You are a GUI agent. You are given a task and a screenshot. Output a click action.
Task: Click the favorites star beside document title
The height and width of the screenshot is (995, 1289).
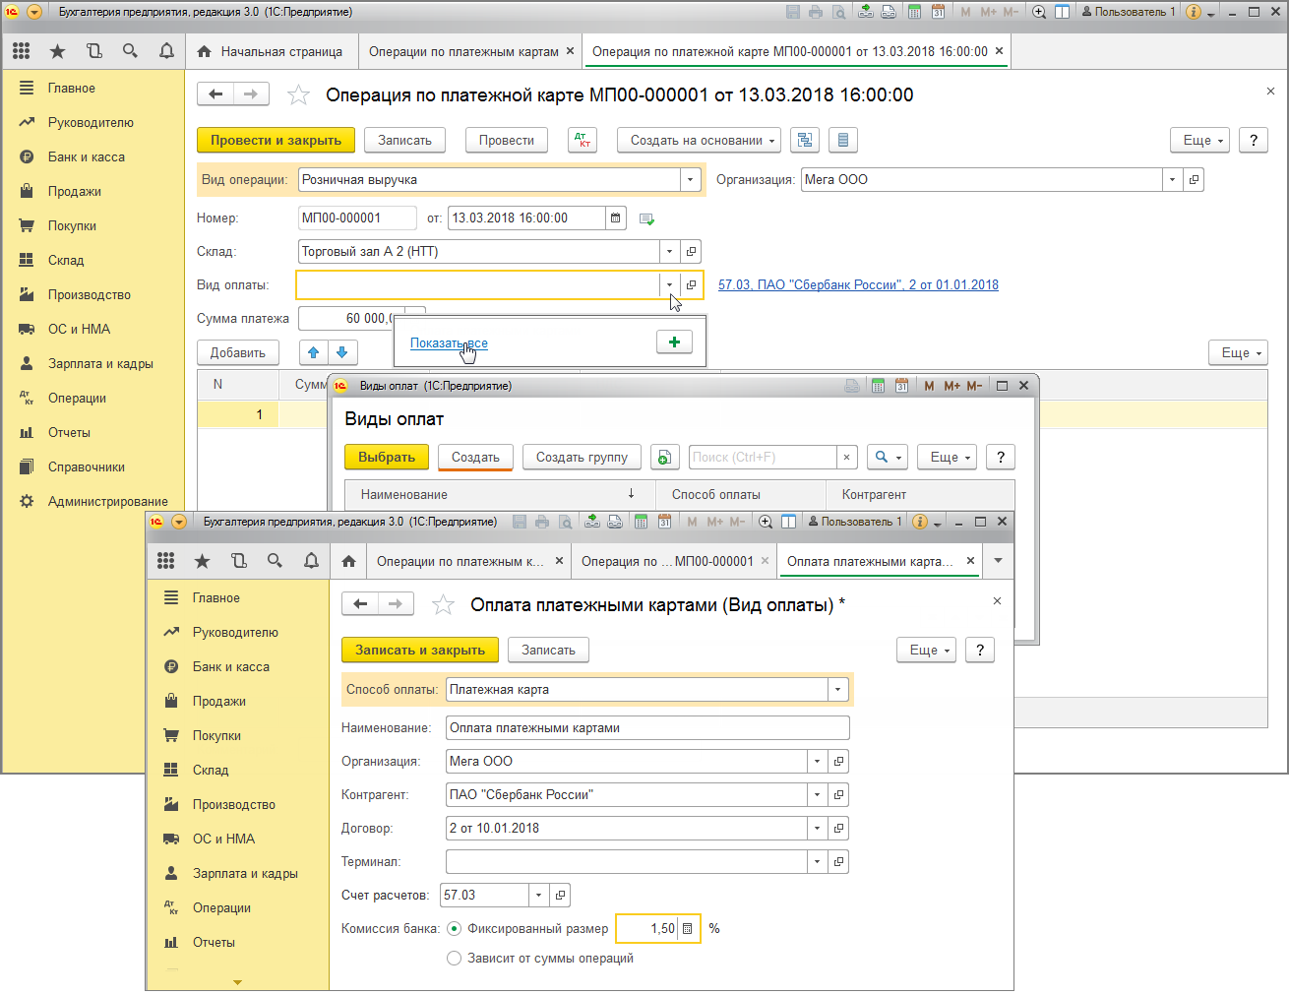click(x=298, y=94)
